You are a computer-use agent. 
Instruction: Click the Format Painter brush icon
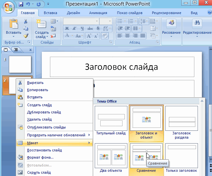26,36
